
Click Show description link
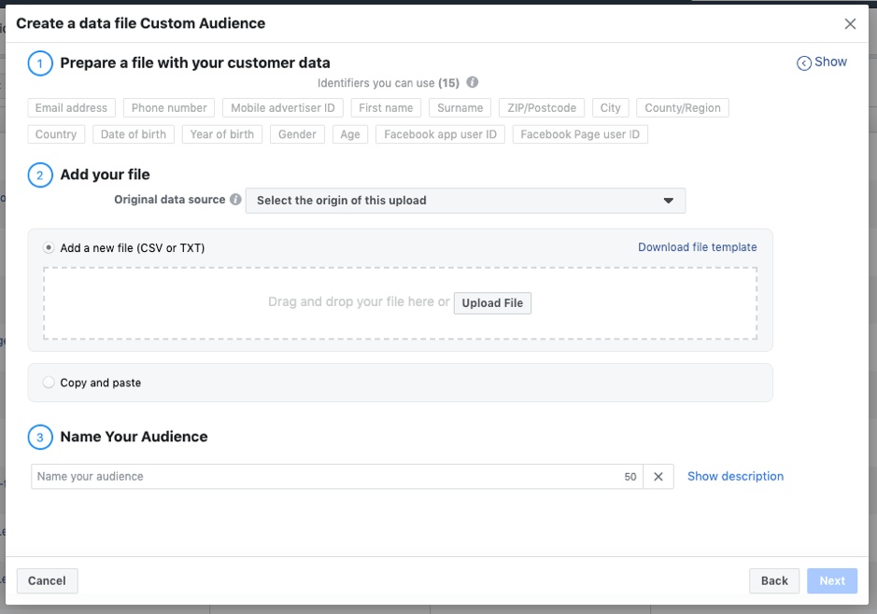click(x=735, y=477)
